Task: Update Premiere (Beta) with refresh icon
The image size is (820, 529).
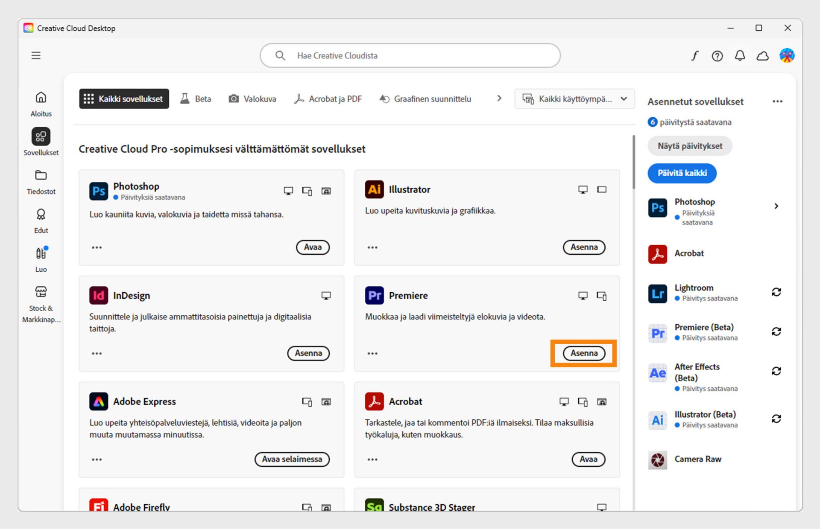Action: pyautogui.click(x=776, y=331)
